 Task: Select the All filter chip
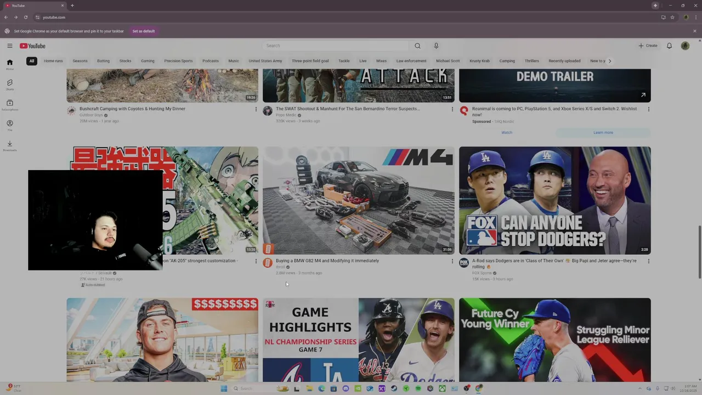32,61
